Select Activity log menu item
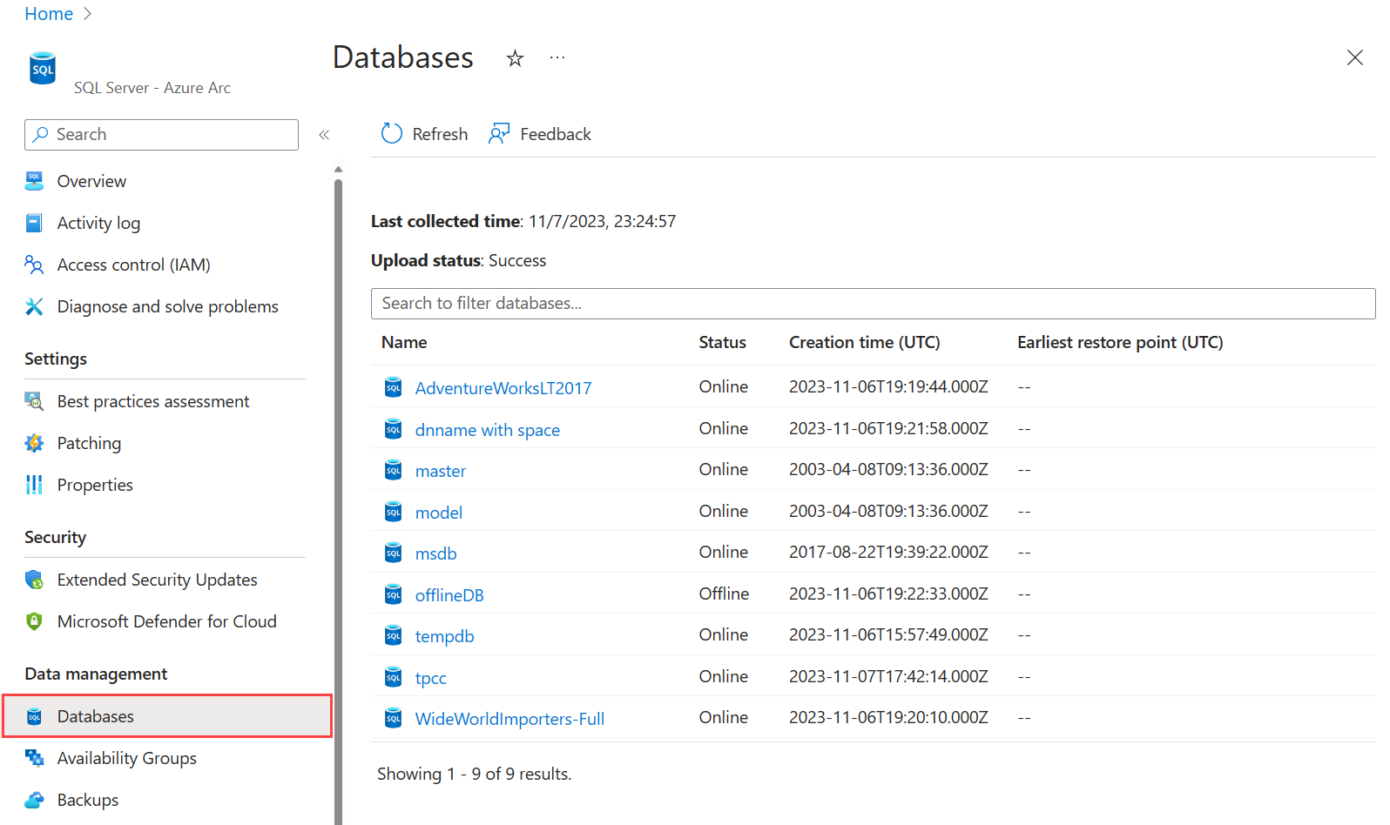 (x=98, y=223)
